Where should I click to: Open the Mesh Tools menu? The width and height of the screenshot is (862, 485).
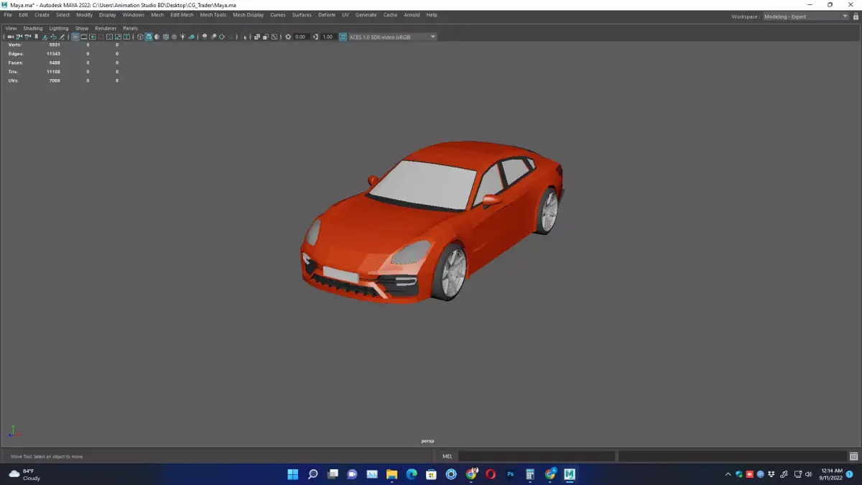coord(213,15)
